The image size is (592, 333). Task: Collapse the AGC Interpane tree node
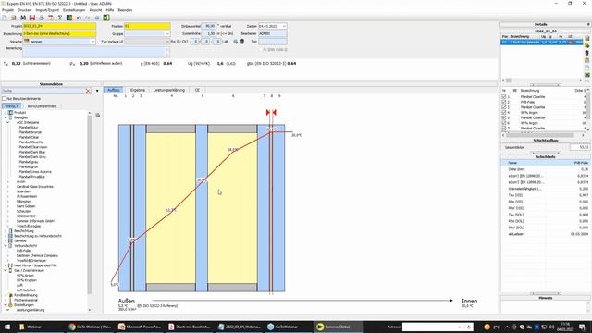pyautogui.click(x=8, y=122)
